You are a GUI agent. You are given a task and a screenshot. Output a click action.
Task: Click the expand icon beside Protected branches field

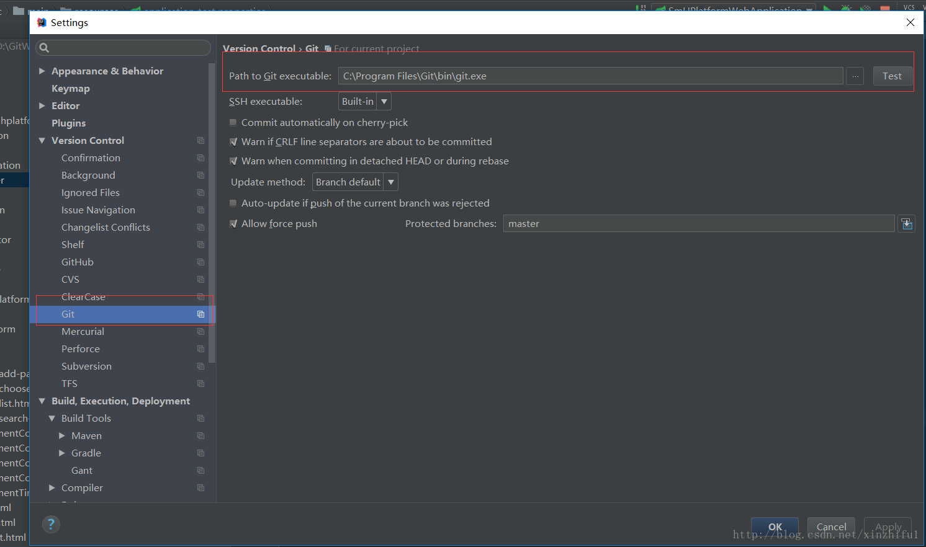[907, 224]
